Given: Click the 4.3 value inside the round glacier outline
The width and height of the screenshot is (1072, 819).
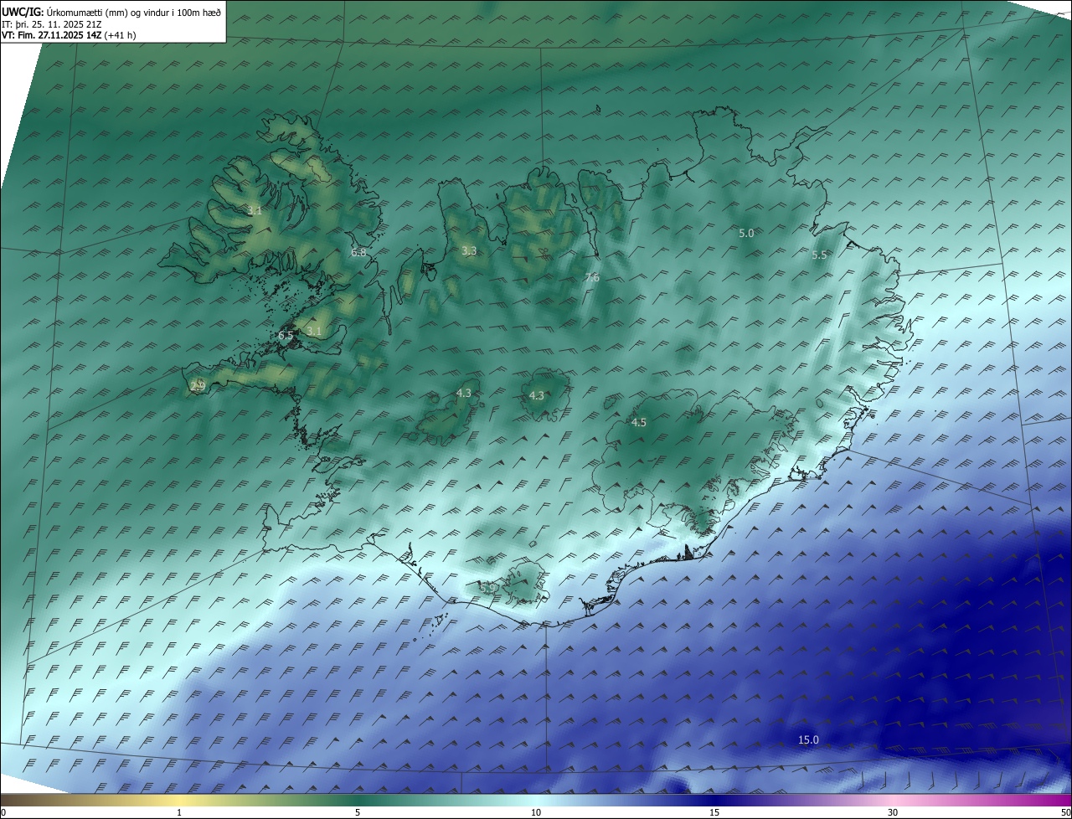Looking at the screenshot, I should tap(537, 396).
